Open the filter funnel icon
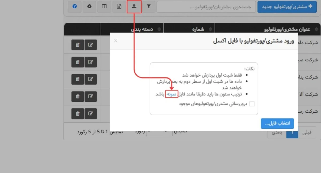This screenshot has width=321, height=173. pos(149,7)
